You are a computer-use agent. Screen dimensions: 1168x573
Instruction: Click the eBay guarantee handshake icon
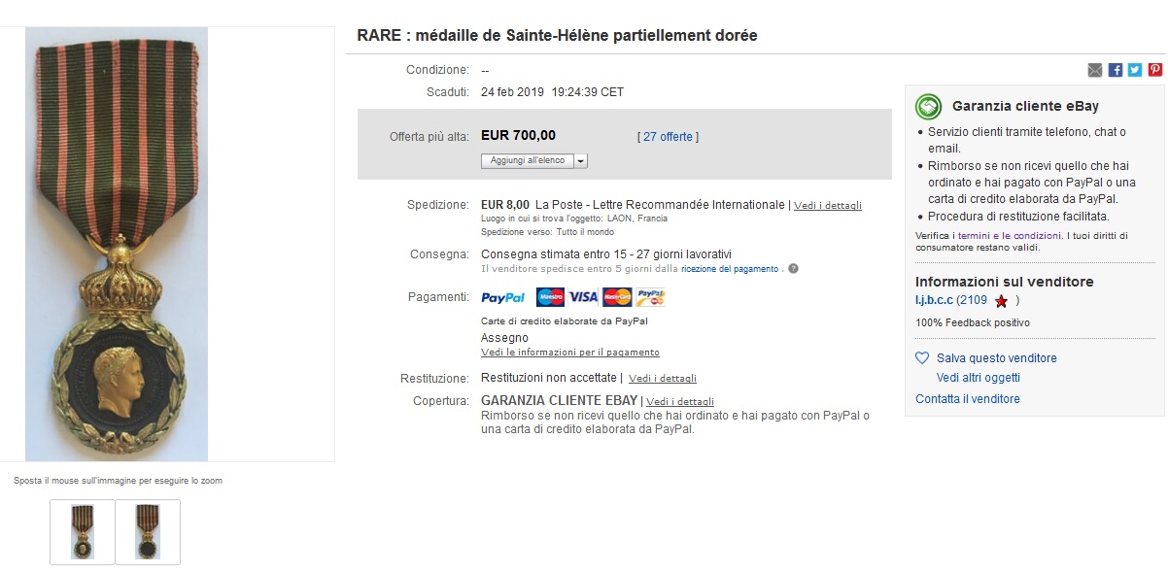[929, 106]
